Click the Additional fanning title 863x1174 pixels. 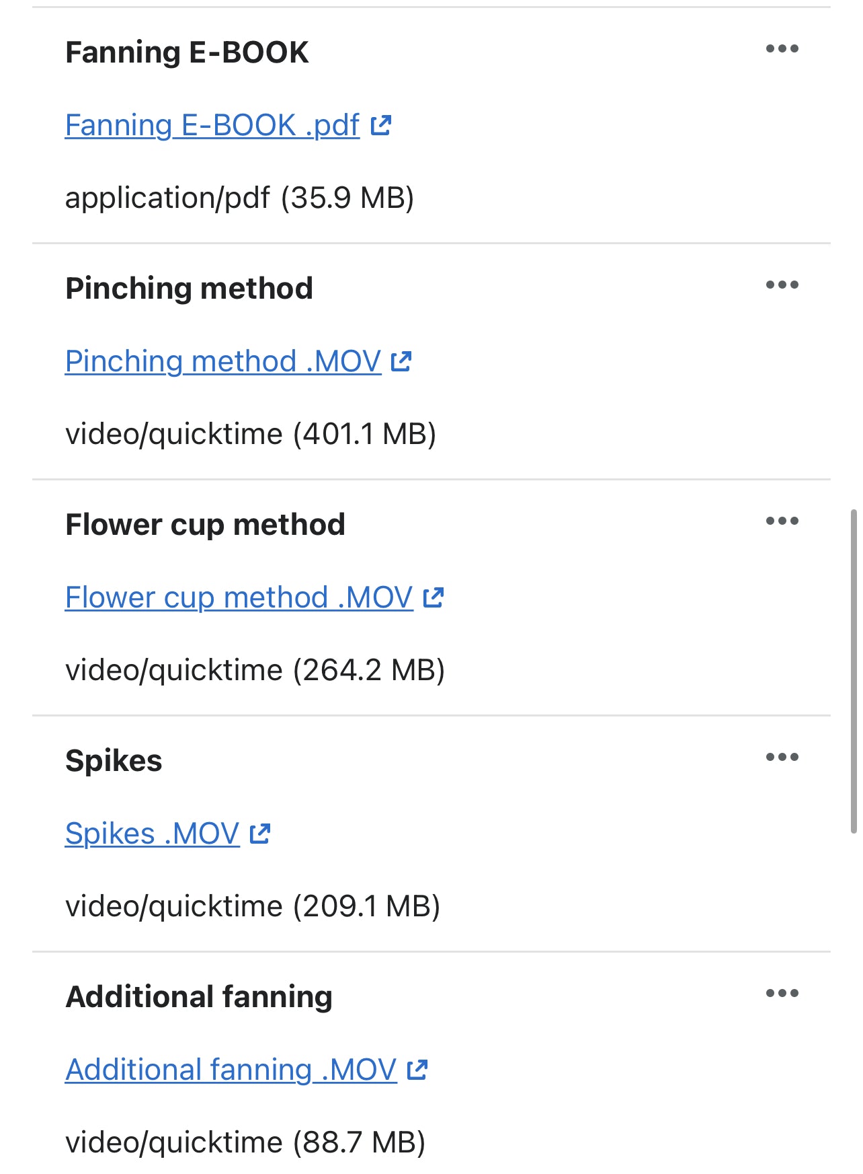[x=199, y=997]
